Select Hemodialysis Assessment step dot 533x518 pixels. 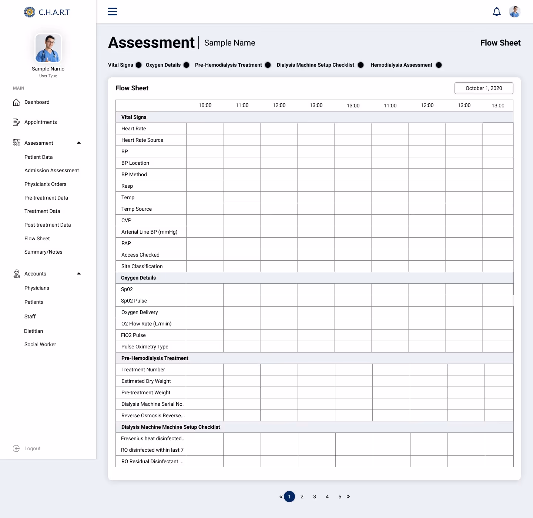(439, 65)
